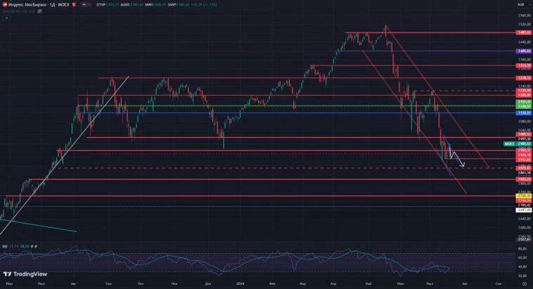Image resolution: width=533 pixels, height=289 pixels.
Task: Click the MOEX current price tag 2 980,62
Action: [x=523, y=143]
